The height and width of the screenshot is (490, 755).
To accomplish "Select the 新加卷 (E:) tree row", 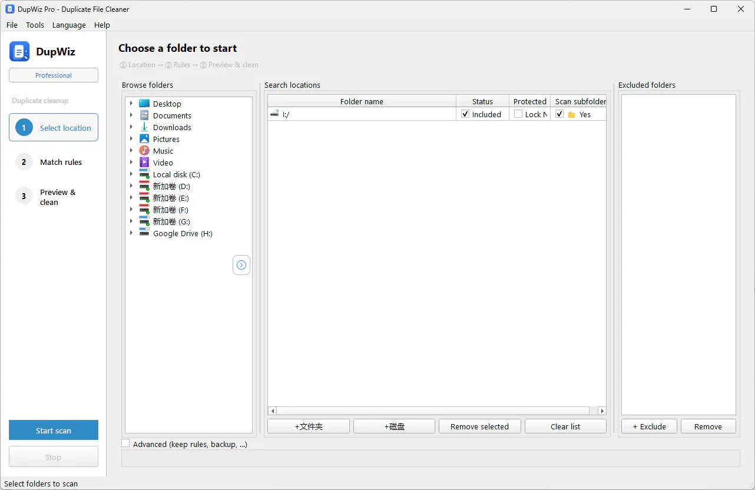I will 188,198.
